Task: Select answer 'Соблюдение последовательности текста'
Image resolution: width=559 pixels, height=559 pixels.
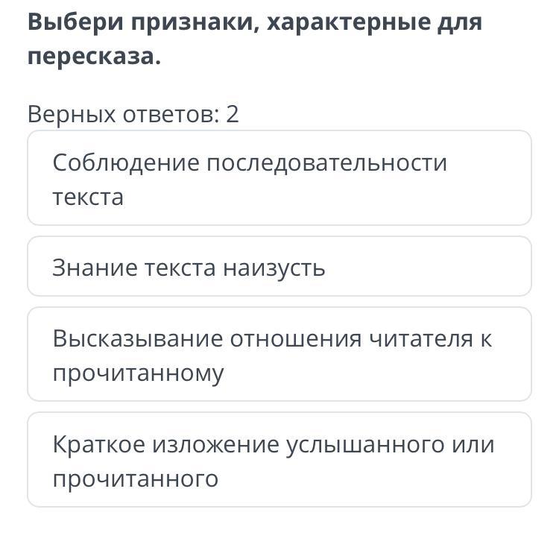Action: pyautogui.click(x=279, y=178)
